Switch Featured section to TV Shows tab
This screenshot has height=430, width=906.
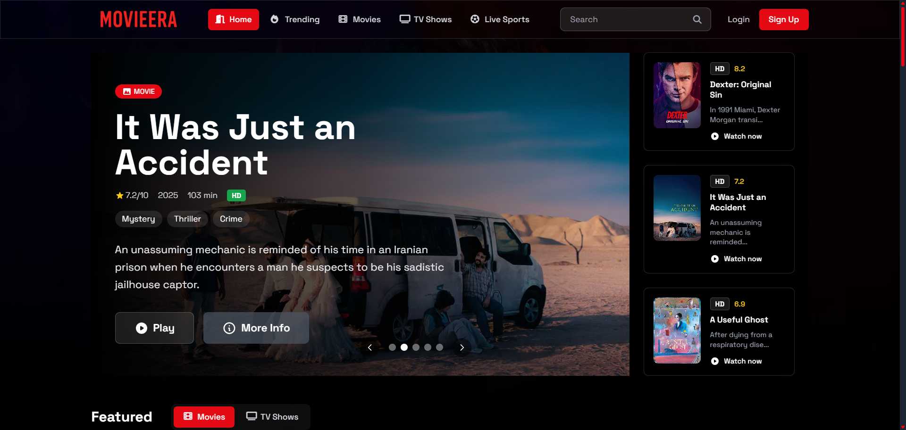272,417
